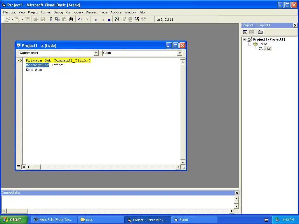Close the Project Explorer panel
Viewport: 299px width, 224px height.
[x=295, y=25]
